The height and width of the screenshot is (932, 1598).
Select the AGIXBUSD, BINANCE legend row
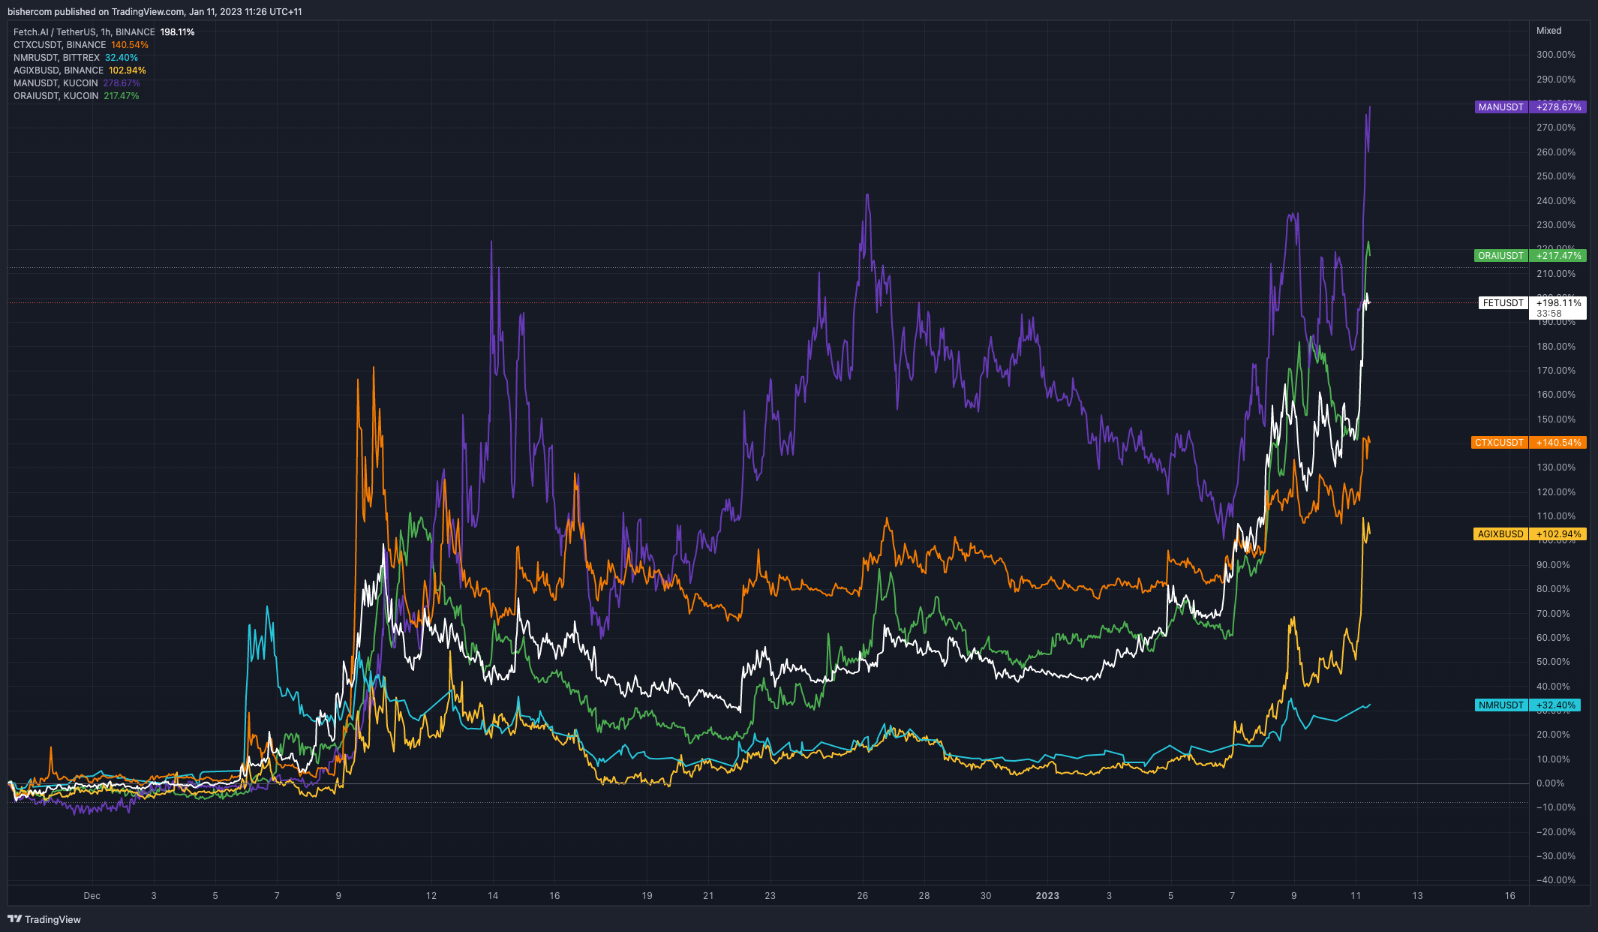click(80, 71)
